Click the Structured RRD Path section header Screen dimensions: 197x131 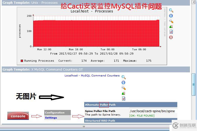click(x=131, y=121)
